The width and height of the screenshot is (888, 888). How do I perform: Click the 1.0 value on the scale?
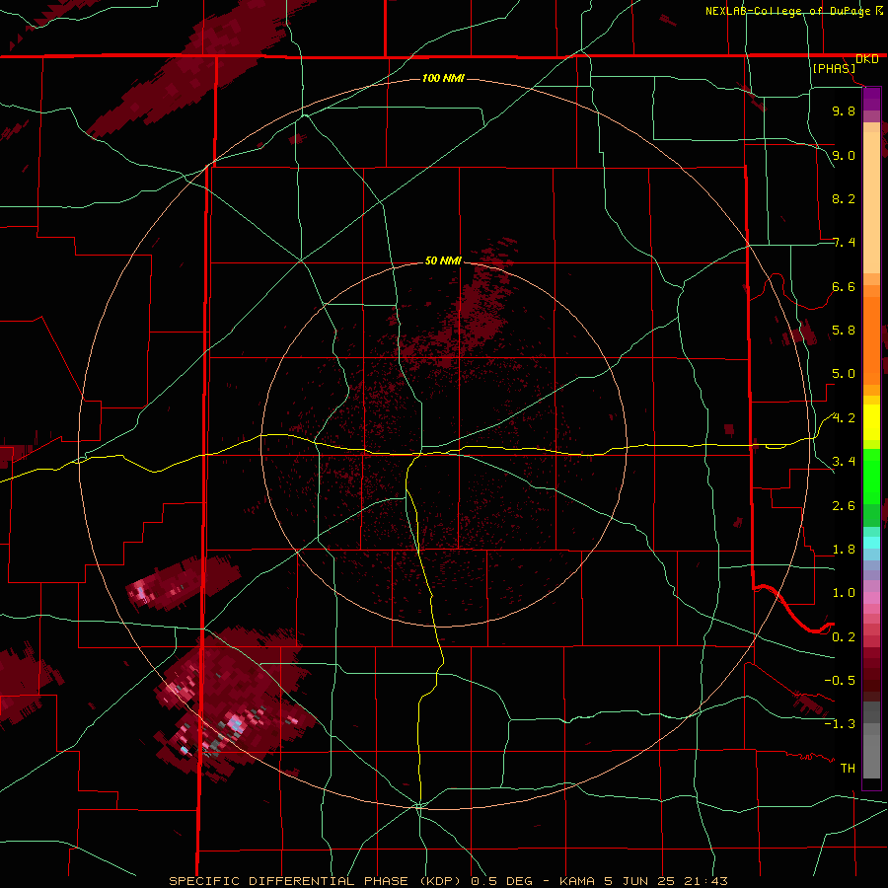(844, 593)
